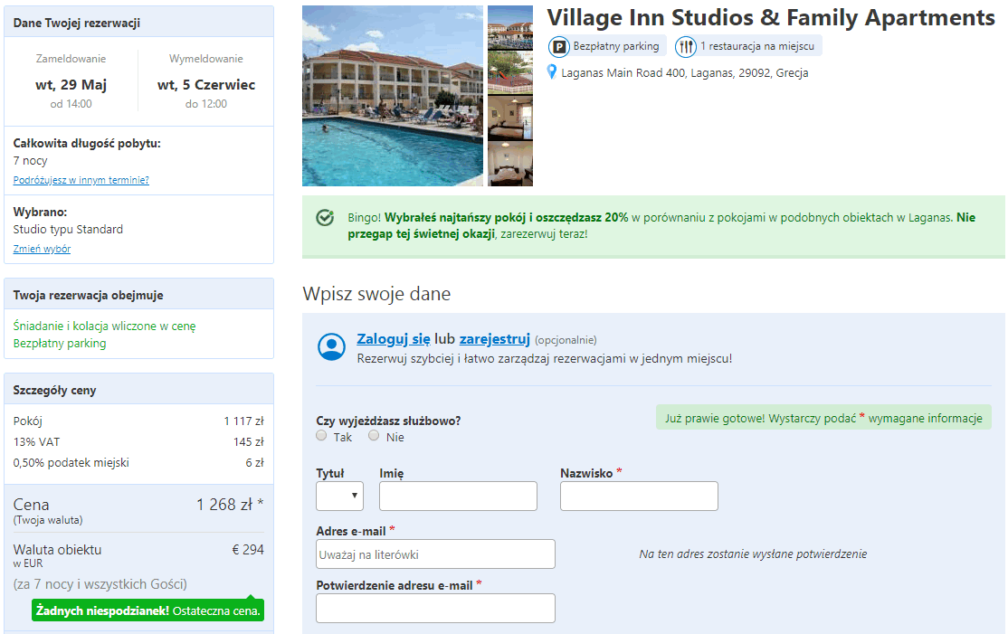The image size is (1008, 634).
Task: Click the green checkmark Bingo icon
Action: (325, 218)
